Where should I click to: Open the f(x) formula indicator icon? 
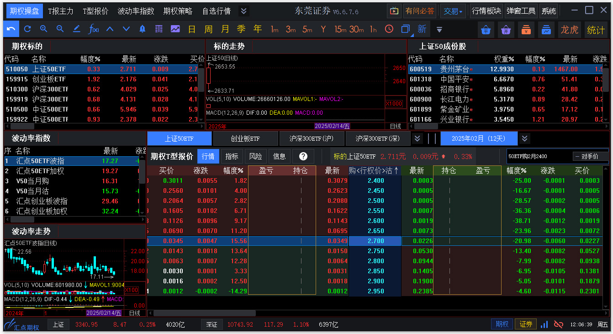(93, 29)
